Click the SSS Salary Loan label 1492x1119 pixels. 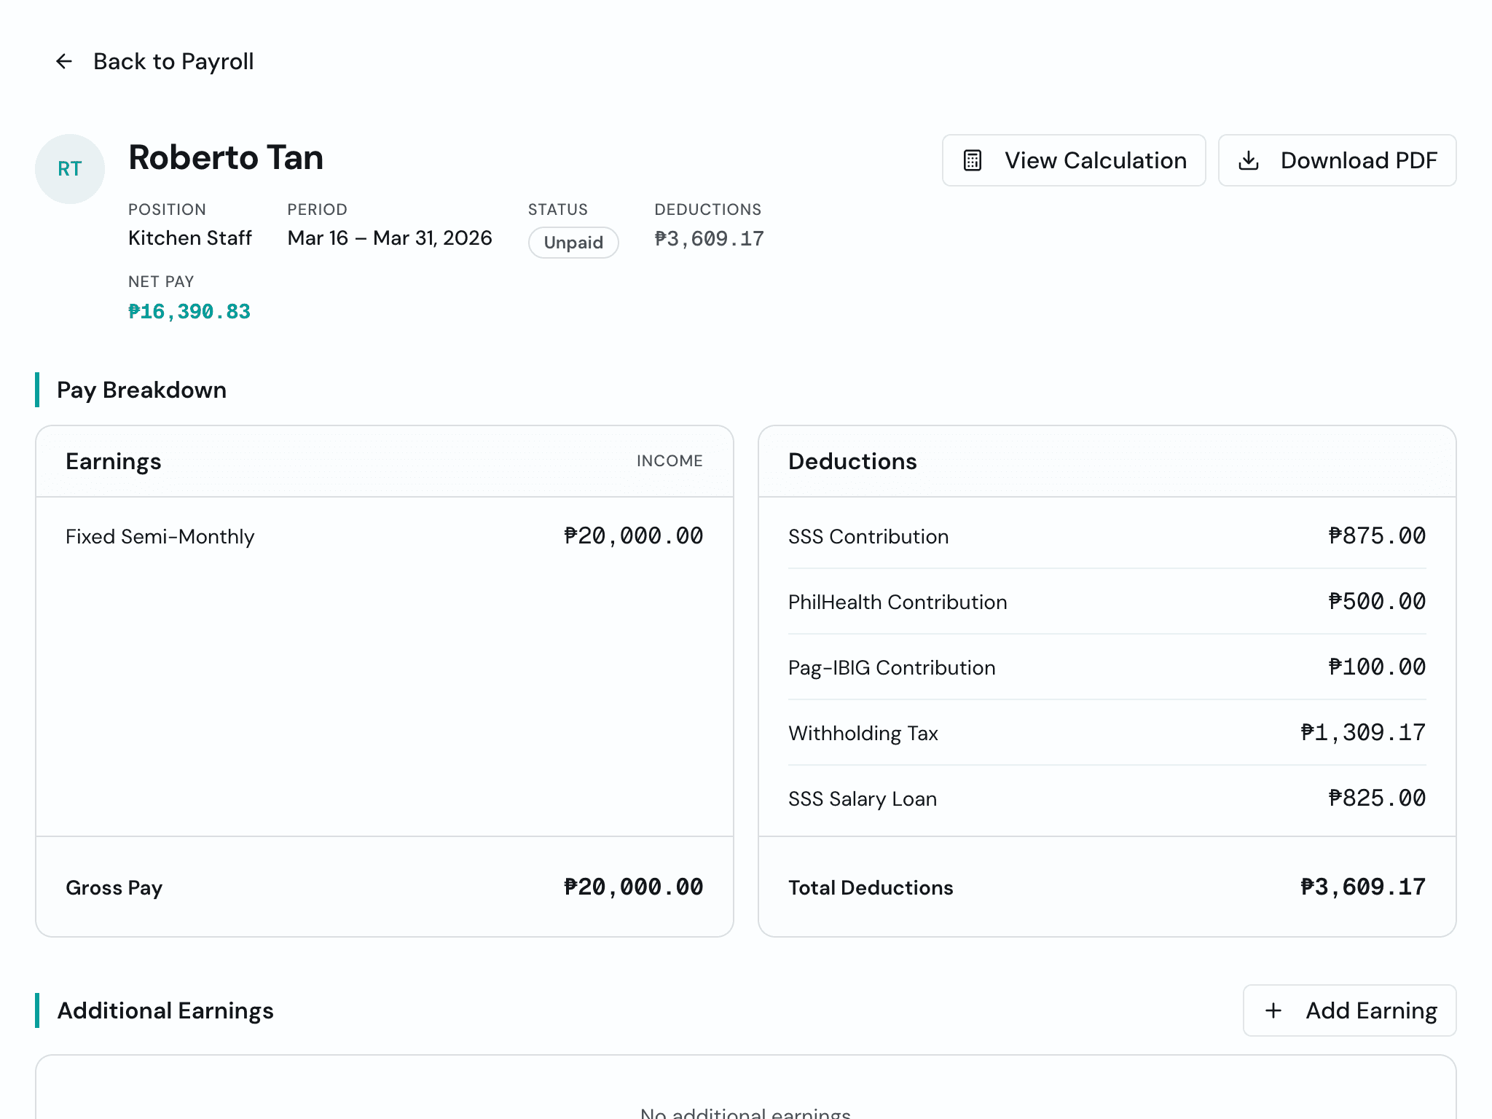[x=863, y=799]
